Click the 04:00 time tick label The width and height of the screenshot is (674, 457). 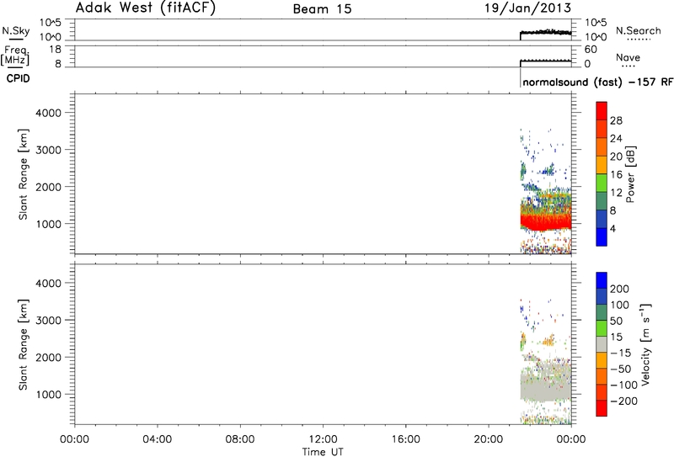158,439
